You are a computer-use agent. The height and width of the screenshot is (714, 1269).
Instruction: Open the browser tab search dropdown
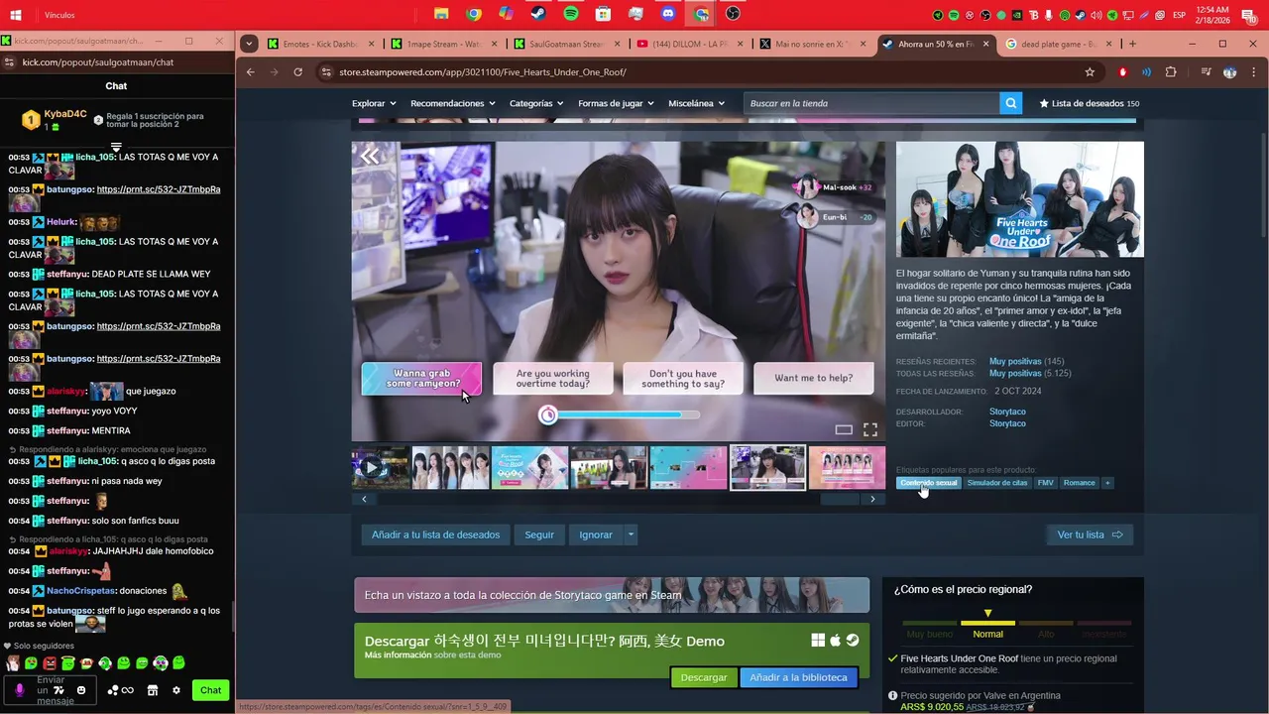[249, 44]
